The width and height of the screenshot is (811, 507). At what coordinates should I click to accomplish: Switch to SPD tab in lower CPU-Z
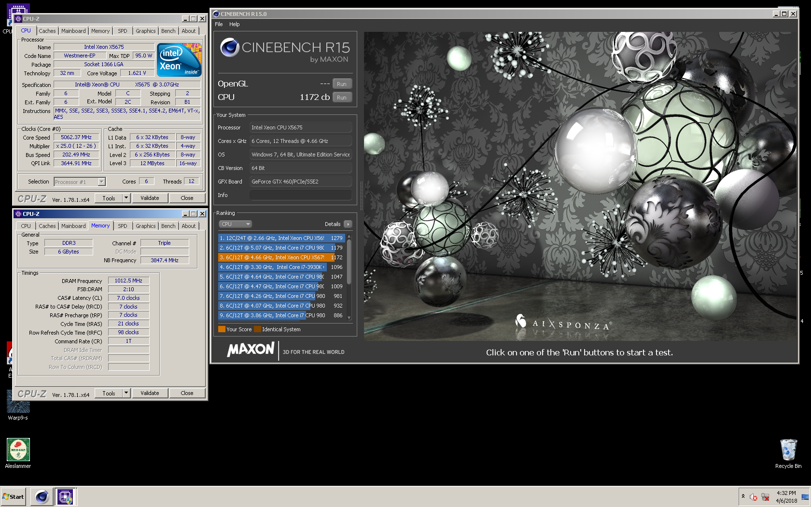(123, 226)
